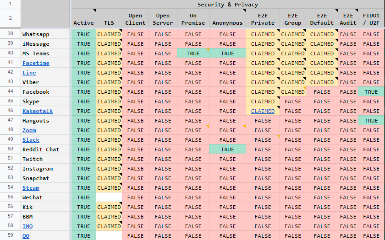385x240 pixels.
Task: Select the TLS column header
Action: [x=109, y=19]
